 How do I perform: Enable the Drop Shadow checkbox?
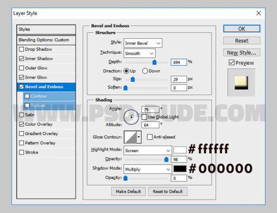coord(22,49)
